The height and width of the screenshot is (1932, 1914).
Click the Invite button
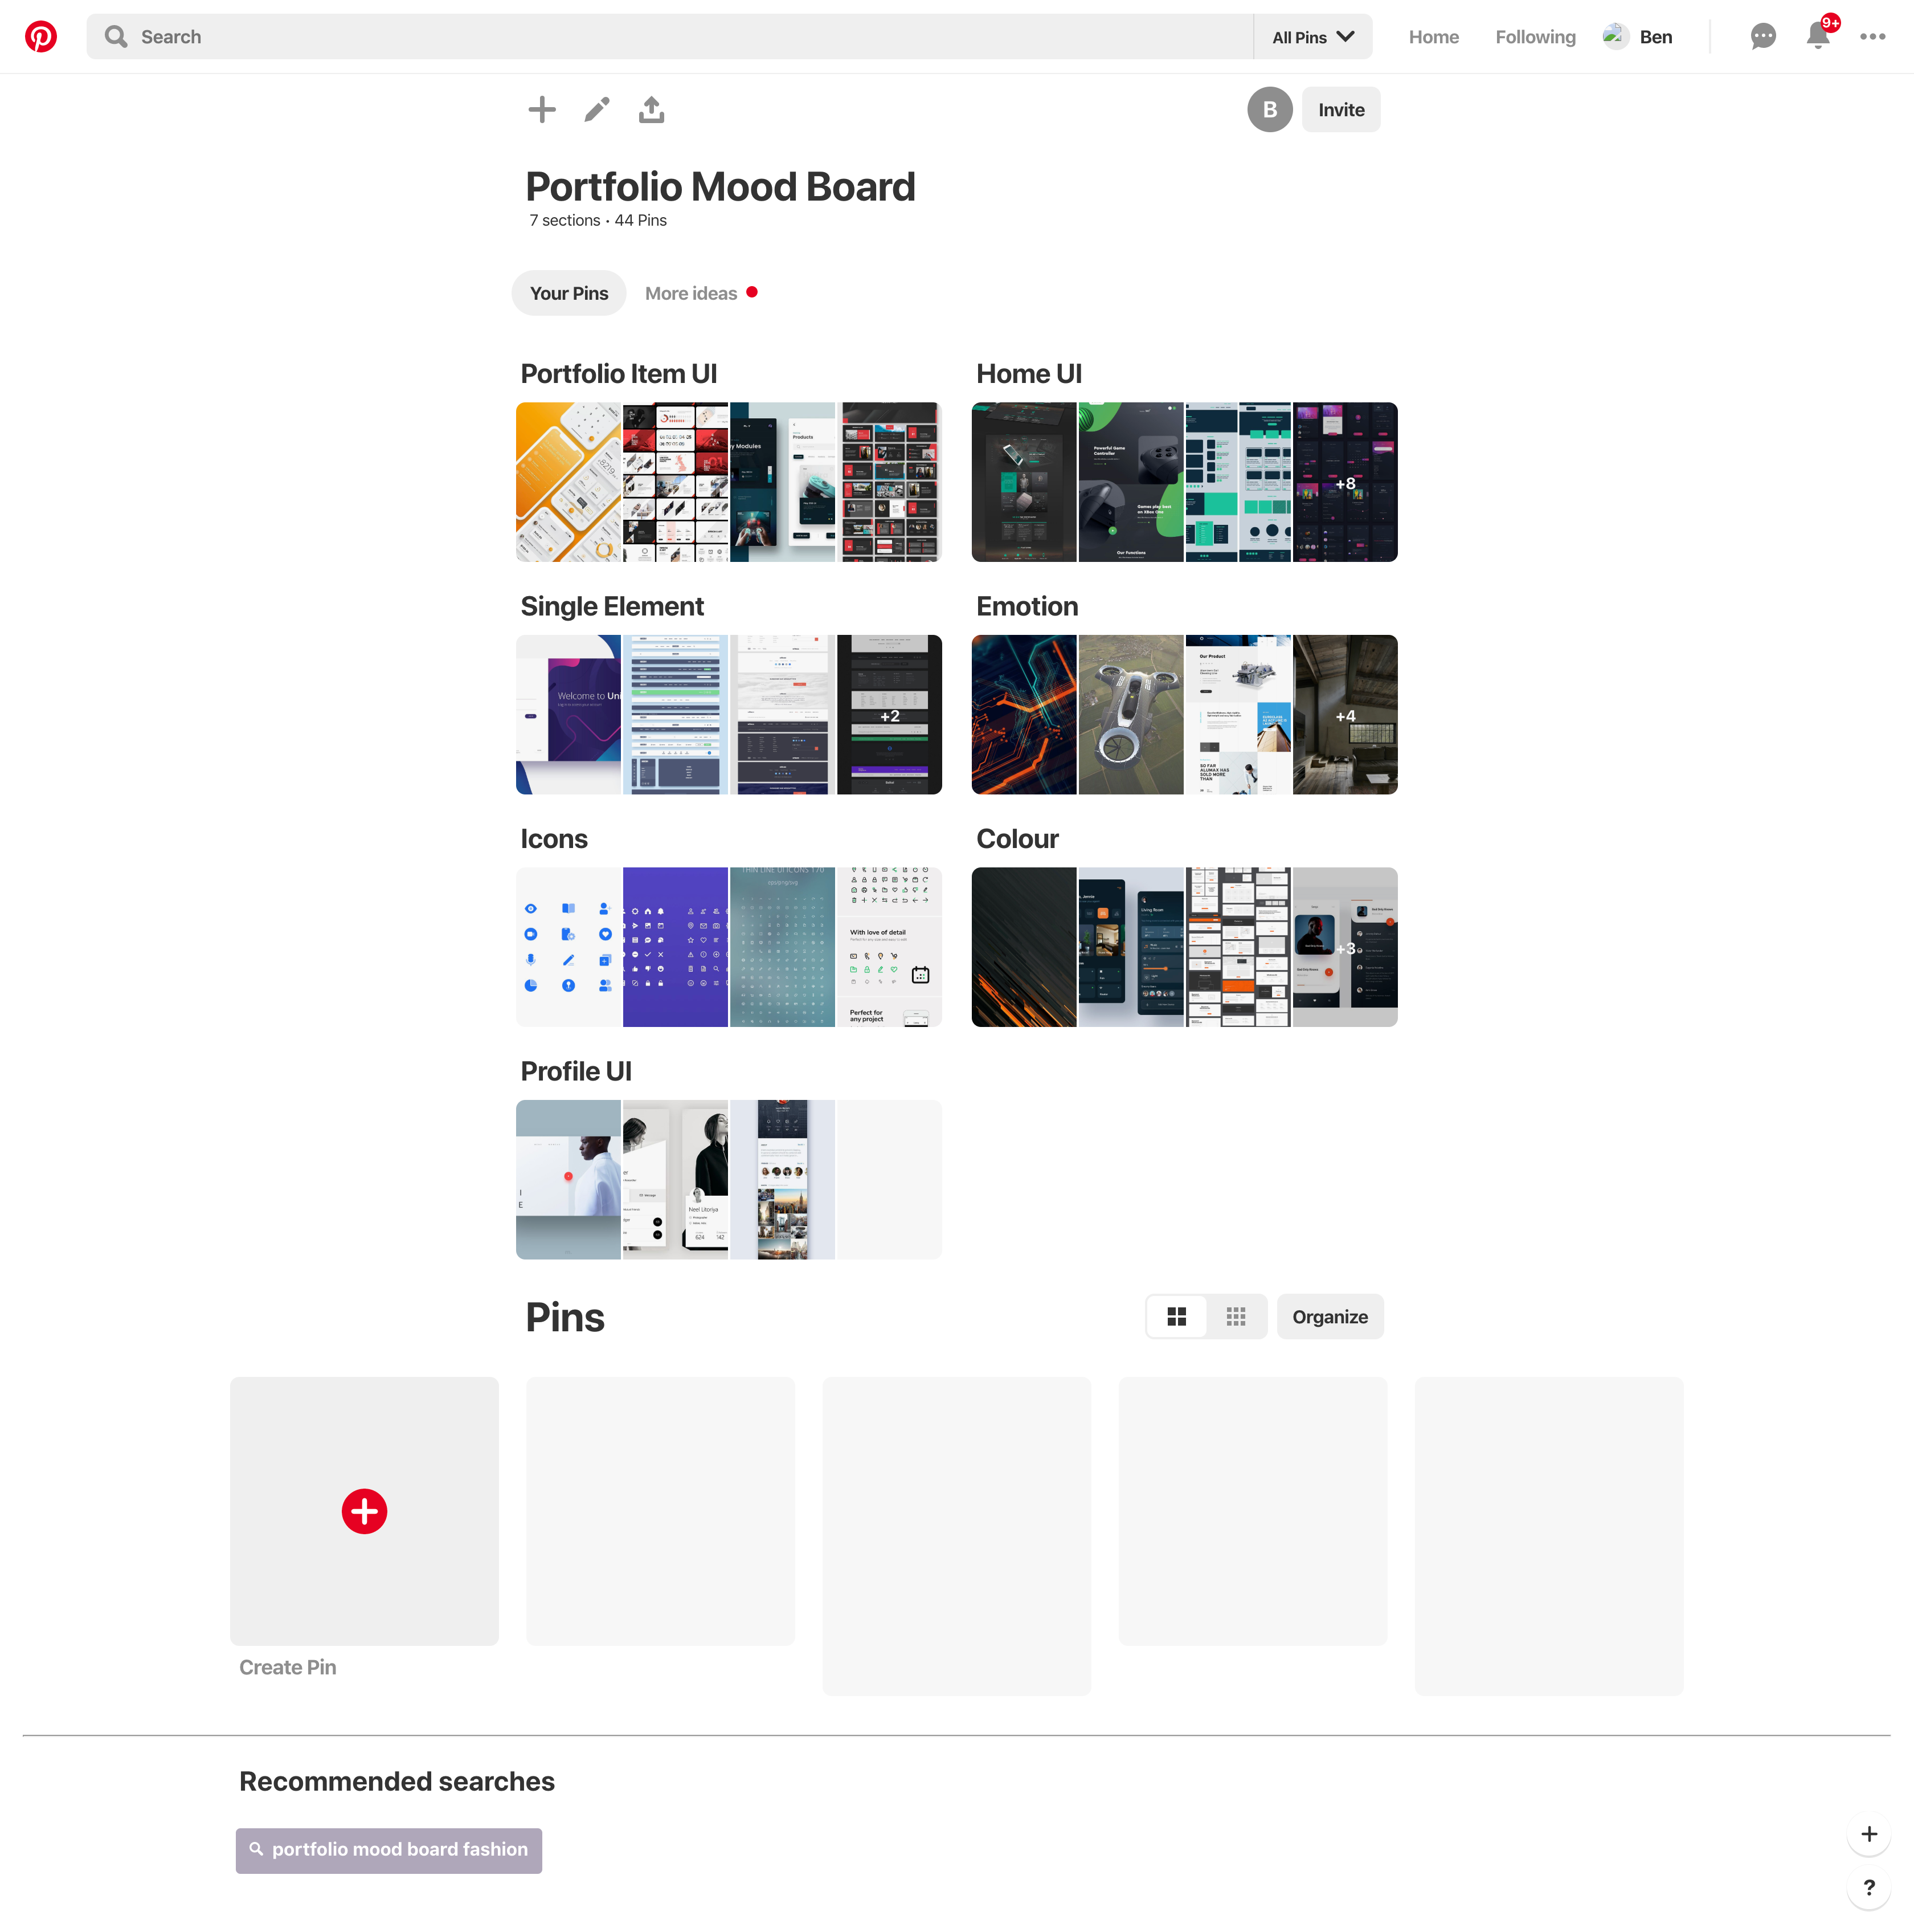(1340, 110)
